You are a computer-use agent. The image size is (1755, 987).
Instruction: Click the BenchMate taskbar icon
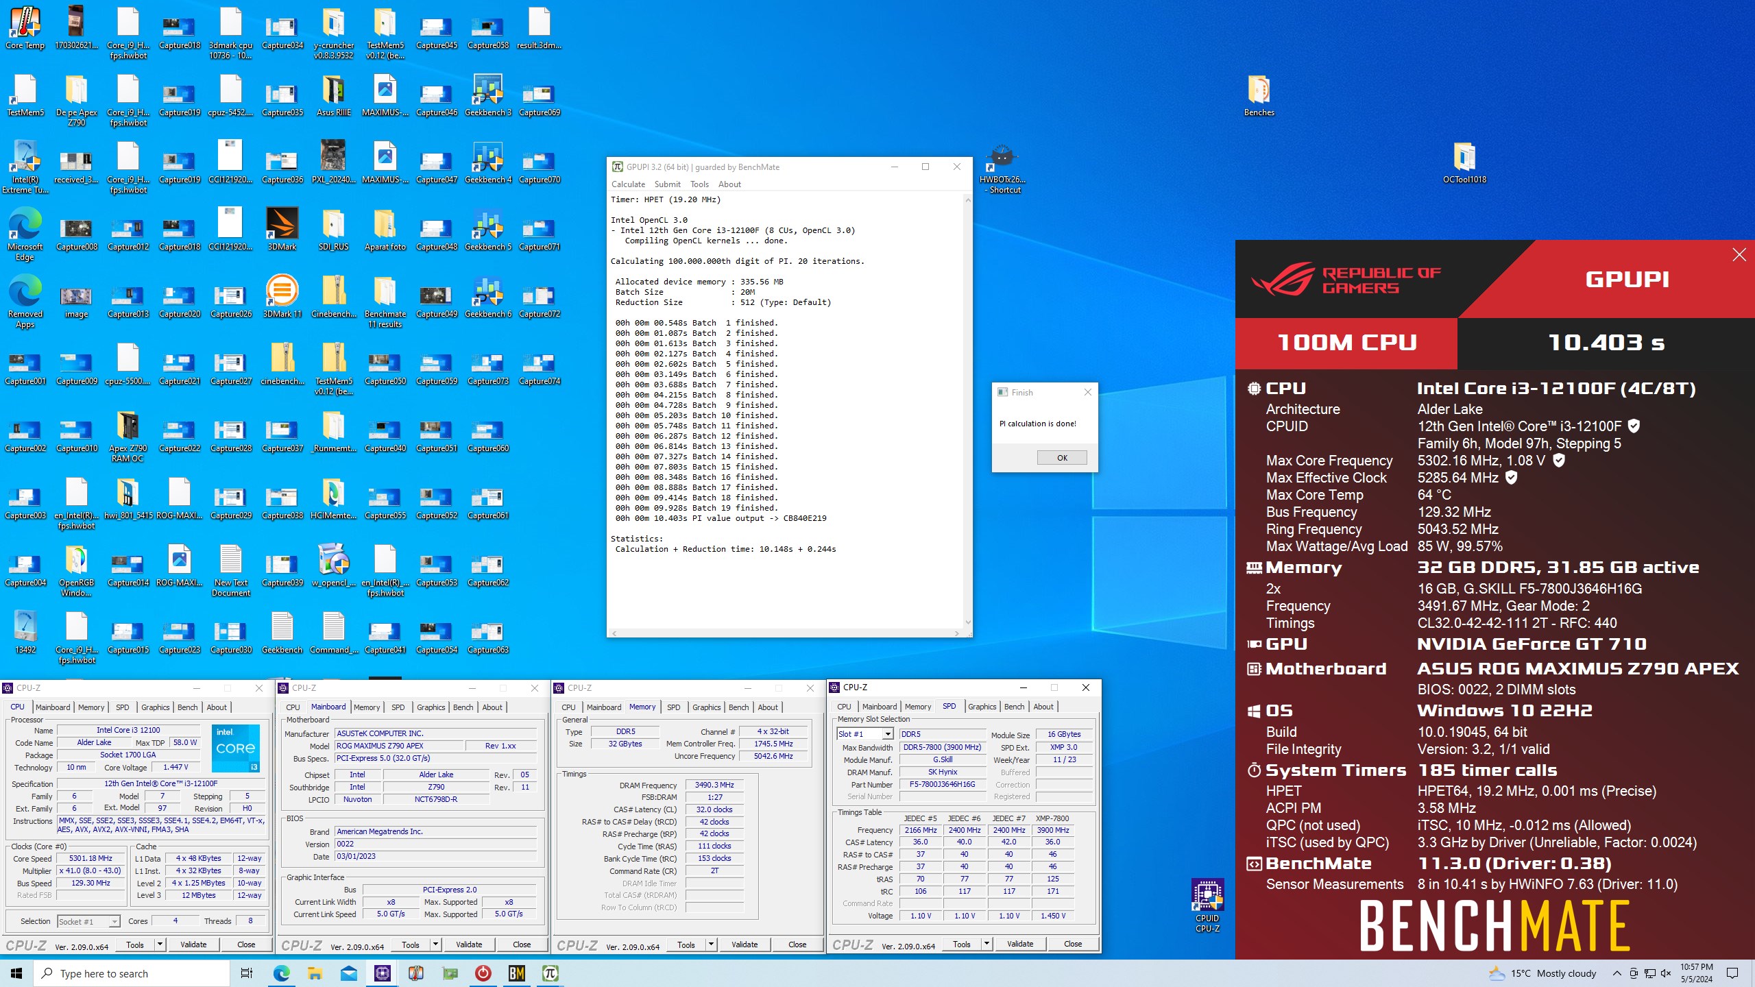(516, 973)
